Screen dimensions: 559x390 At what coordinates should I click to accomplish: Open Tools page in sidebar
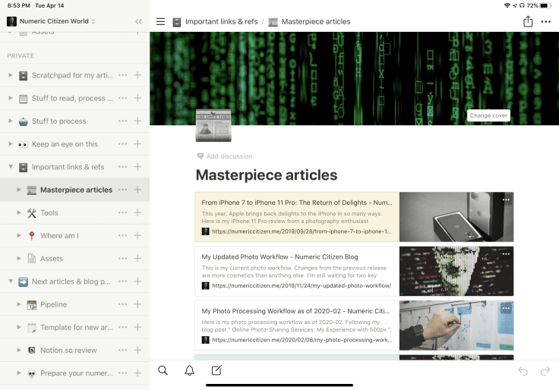pyautogui.click(x=49, y=212)
